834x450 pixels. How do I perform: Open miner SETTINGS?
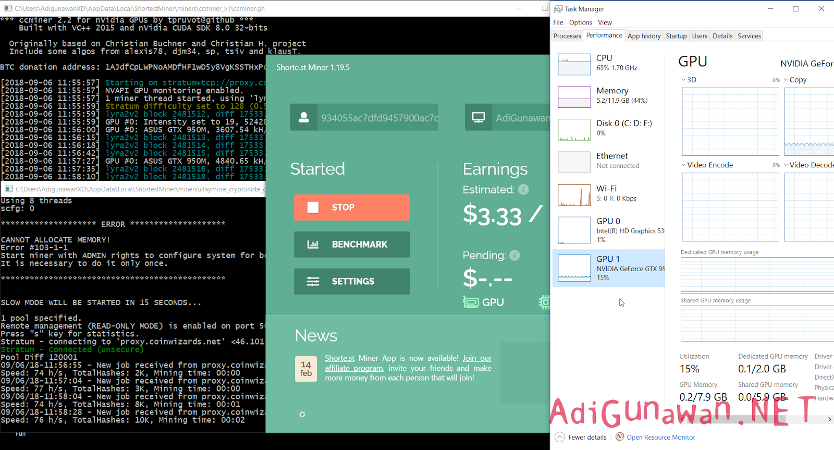point(352,282)
